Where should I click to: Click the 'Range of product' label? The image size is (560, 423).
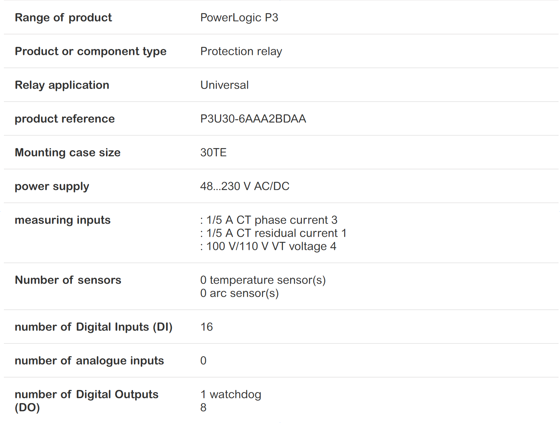click(63, 17)
